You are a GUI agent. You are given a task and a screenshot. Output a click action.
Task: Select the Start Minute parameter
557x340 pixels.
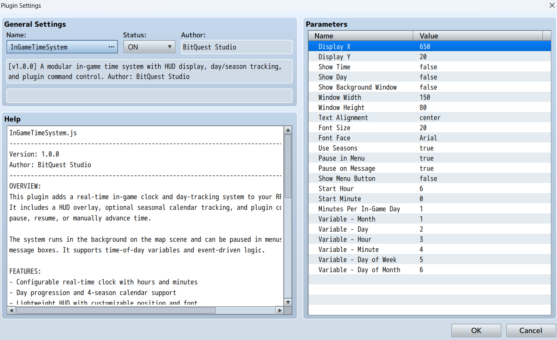430,199
